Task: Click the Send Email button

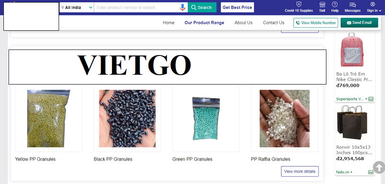Action: [x=359, y=23]
